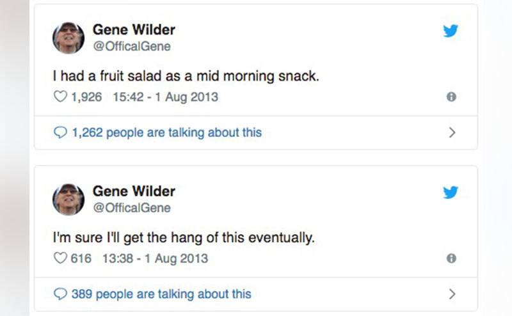Screen dimensions: 512x316
Task: Open the 15:42 - 1 Aug 2013 timestamp
Action: [x=164, y=97]
